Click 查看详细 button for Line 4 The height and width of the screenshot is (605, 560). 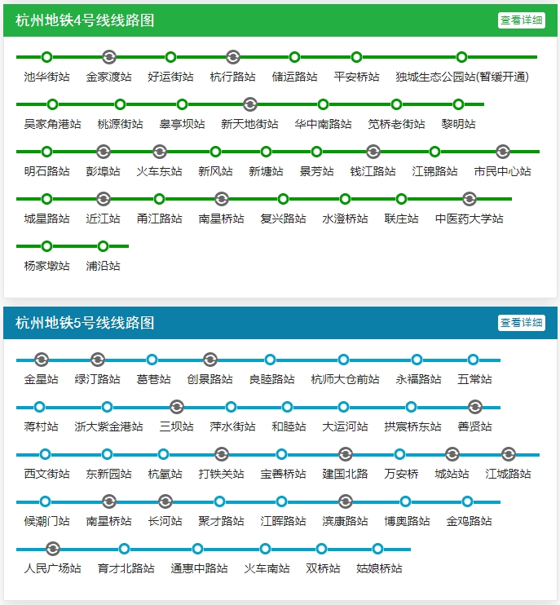coord(521,20)
